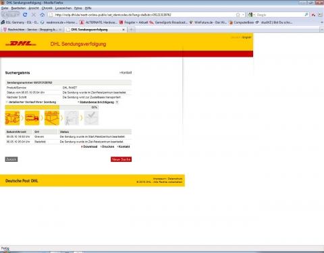Click the shipment progress bar
Image resolution: width=324 pixels, height=253 pixels.
coord(52,107)
